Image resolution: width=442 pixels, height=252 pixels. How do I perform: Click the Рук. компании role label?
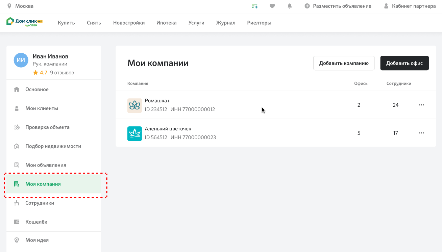pos(50,64)
